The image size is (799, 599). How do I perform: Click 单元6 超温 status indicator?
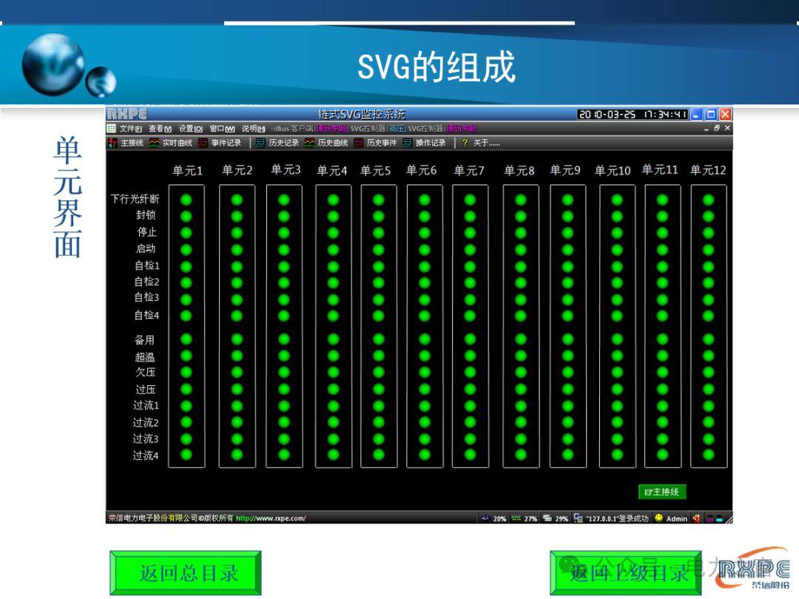click(x=425, y=356)
